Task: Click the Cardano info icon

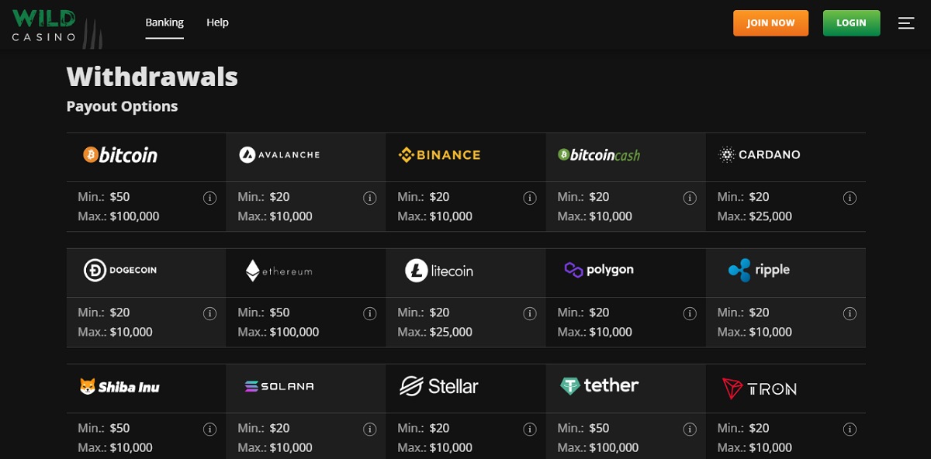Action: click(850, 198)
